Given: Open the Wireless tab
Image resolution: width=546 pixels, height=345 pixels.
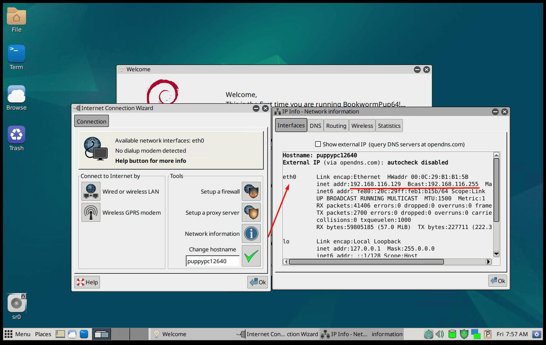Looking at the screenshot, I should [362, 126].
